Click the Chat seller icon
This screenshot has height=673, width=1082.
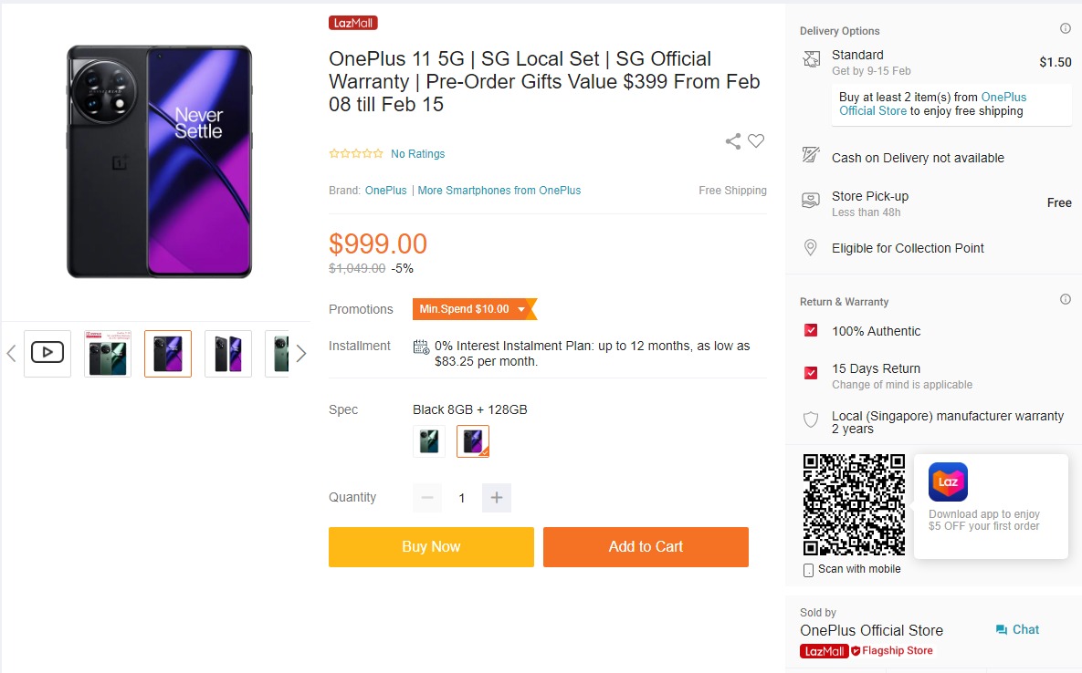(x=1002, y=630)
